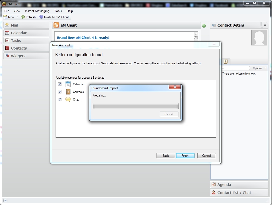The height and width of the screenshot is (205, 272).
Task: Click the info icon in status bar
Action: click(5, 200)
